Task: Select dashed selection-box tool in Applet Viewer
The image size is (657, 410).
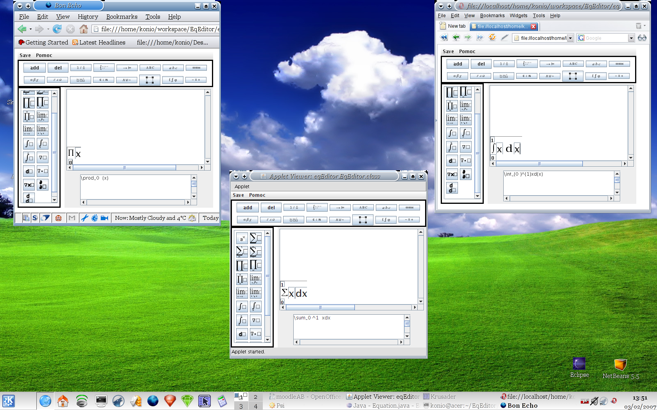Action: click(363, 220)
